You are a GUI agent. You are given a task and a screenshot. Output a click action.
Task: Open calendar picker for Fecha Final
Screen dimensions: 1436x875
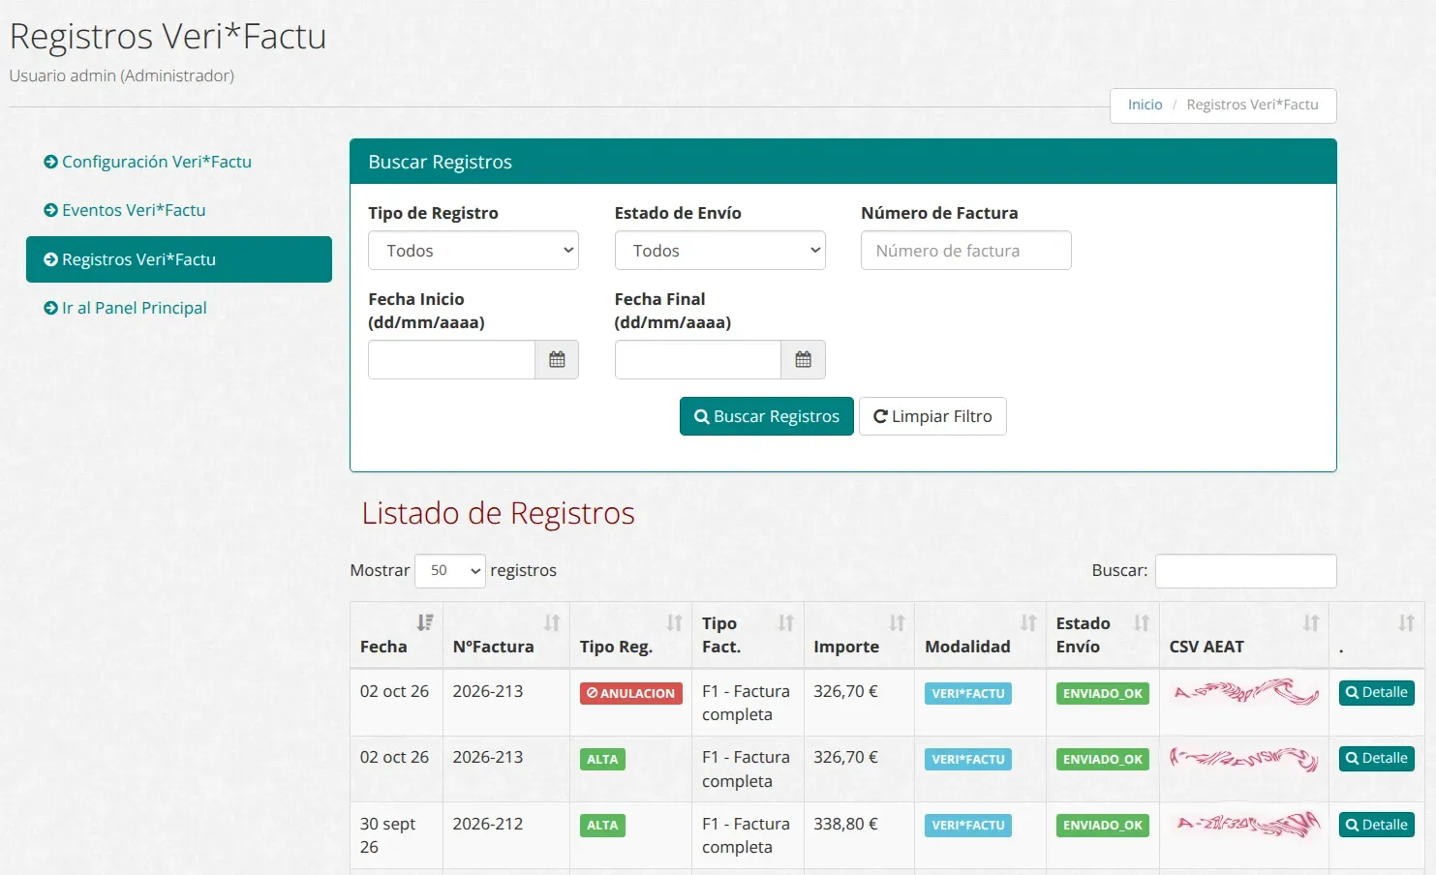coord(803,359)
